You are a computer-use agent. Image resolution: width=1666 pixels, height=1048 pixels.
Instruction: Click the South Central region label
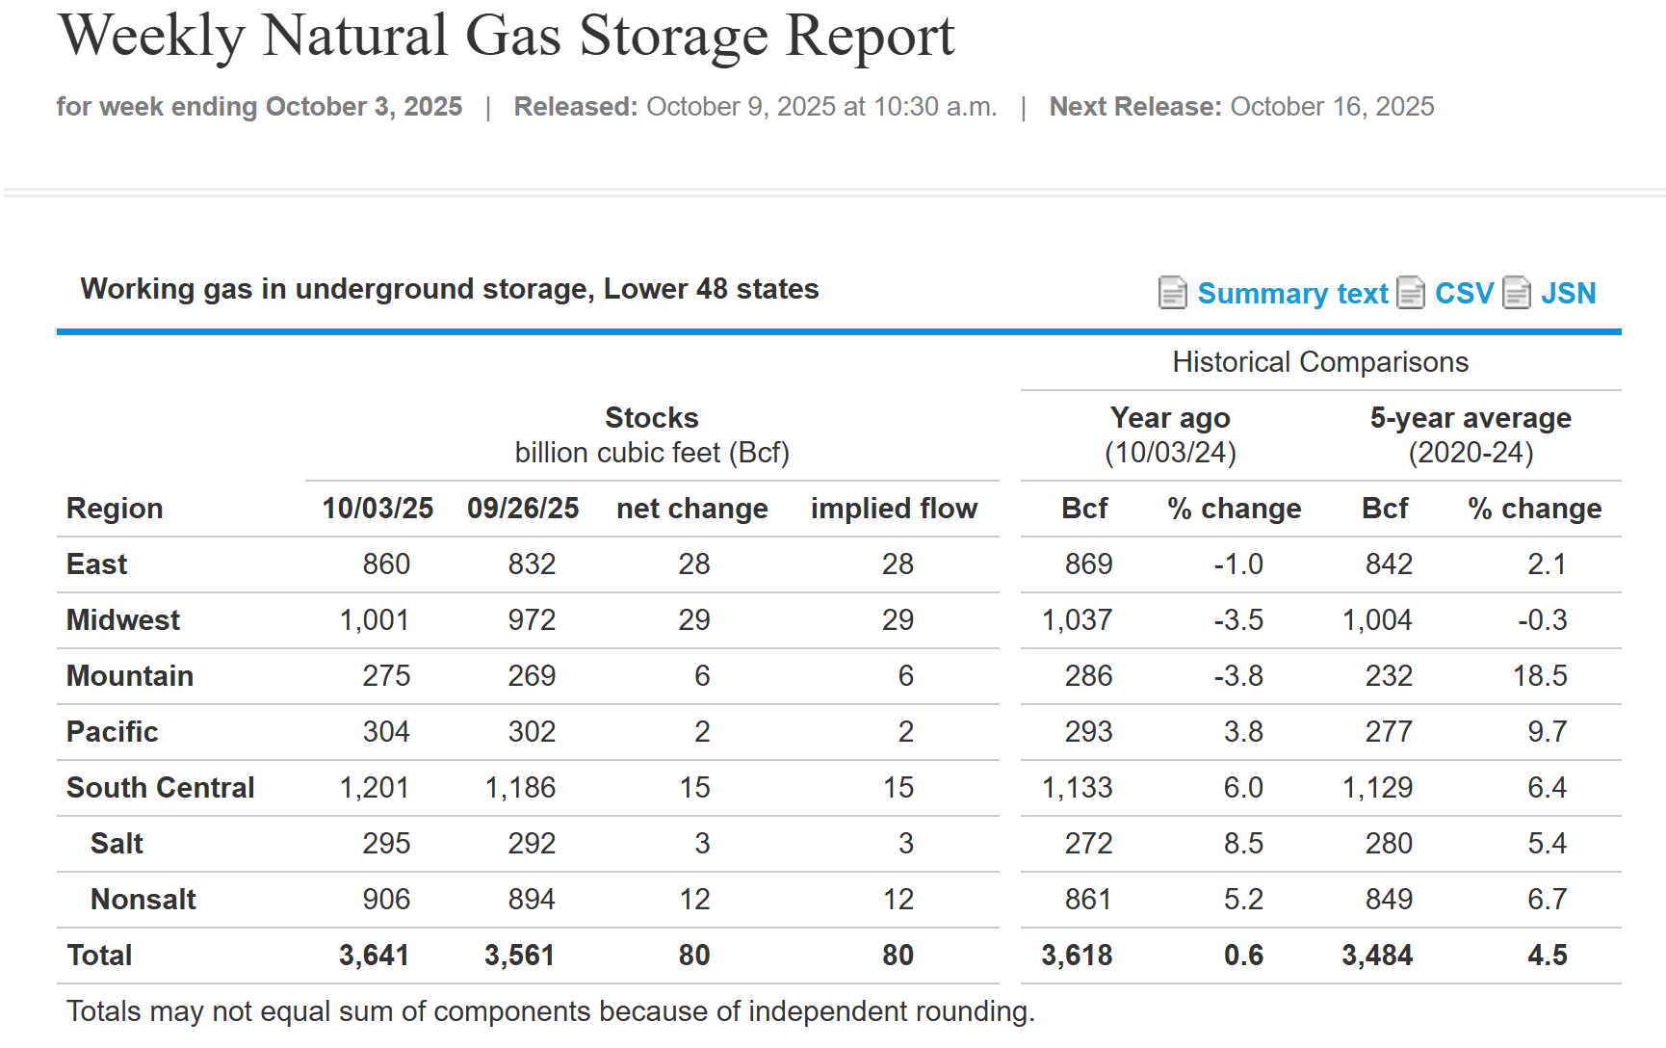[160, 787]
